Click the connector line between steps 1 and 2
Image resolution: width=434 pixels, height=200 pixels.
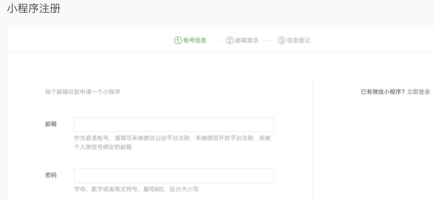point(217,40)
